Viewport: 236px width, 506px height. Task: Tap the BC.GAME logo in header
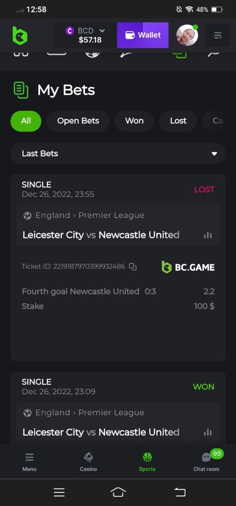tap(20, 35)
